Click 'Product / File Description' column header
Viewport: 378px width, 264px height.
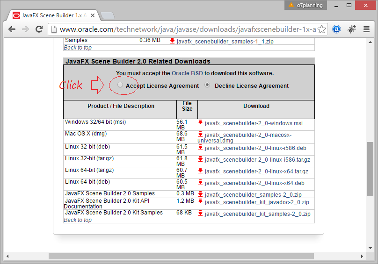point(121,106)
